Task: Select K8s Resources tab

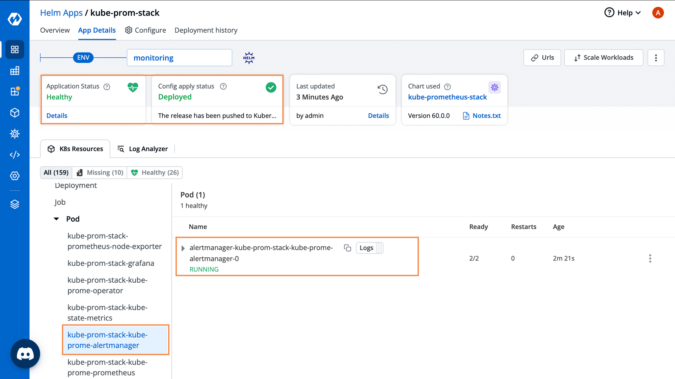Action: 75,149
